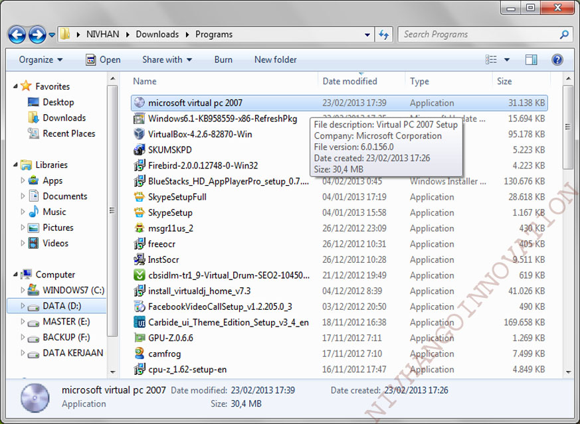Click the msgr11us_2 file icon
This screenshot has height=424, width=580.
(x=139, y=228)
